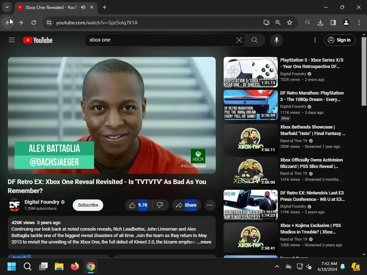Open Task View on taskbar
Screen dimensions: 367x275
pyautogui.click(x=43, y=266)
